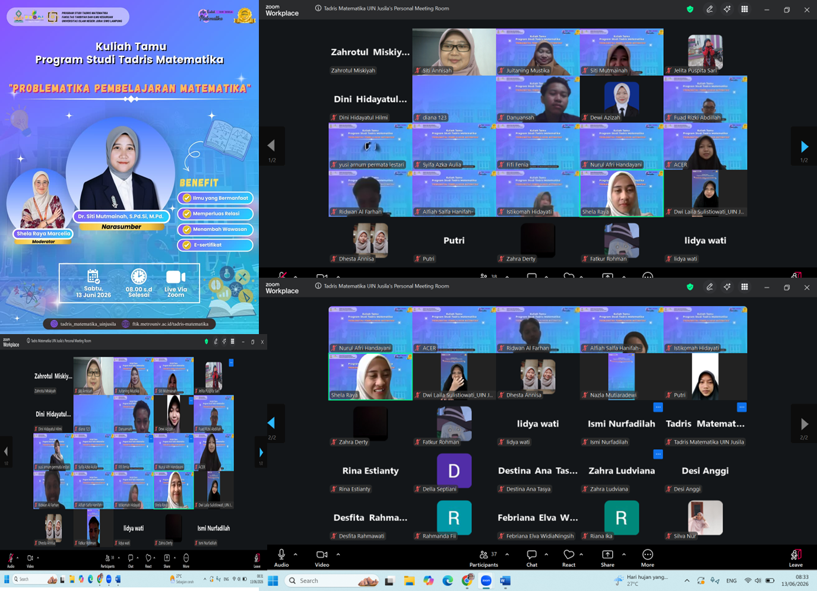Open the apps grid icon in lower-right Zoom window
817x591 pixels.
745,287
